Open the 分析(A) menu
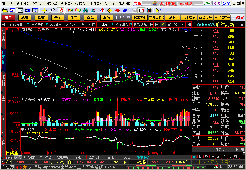This screenshot has width=246, height=170. [52, 3]
